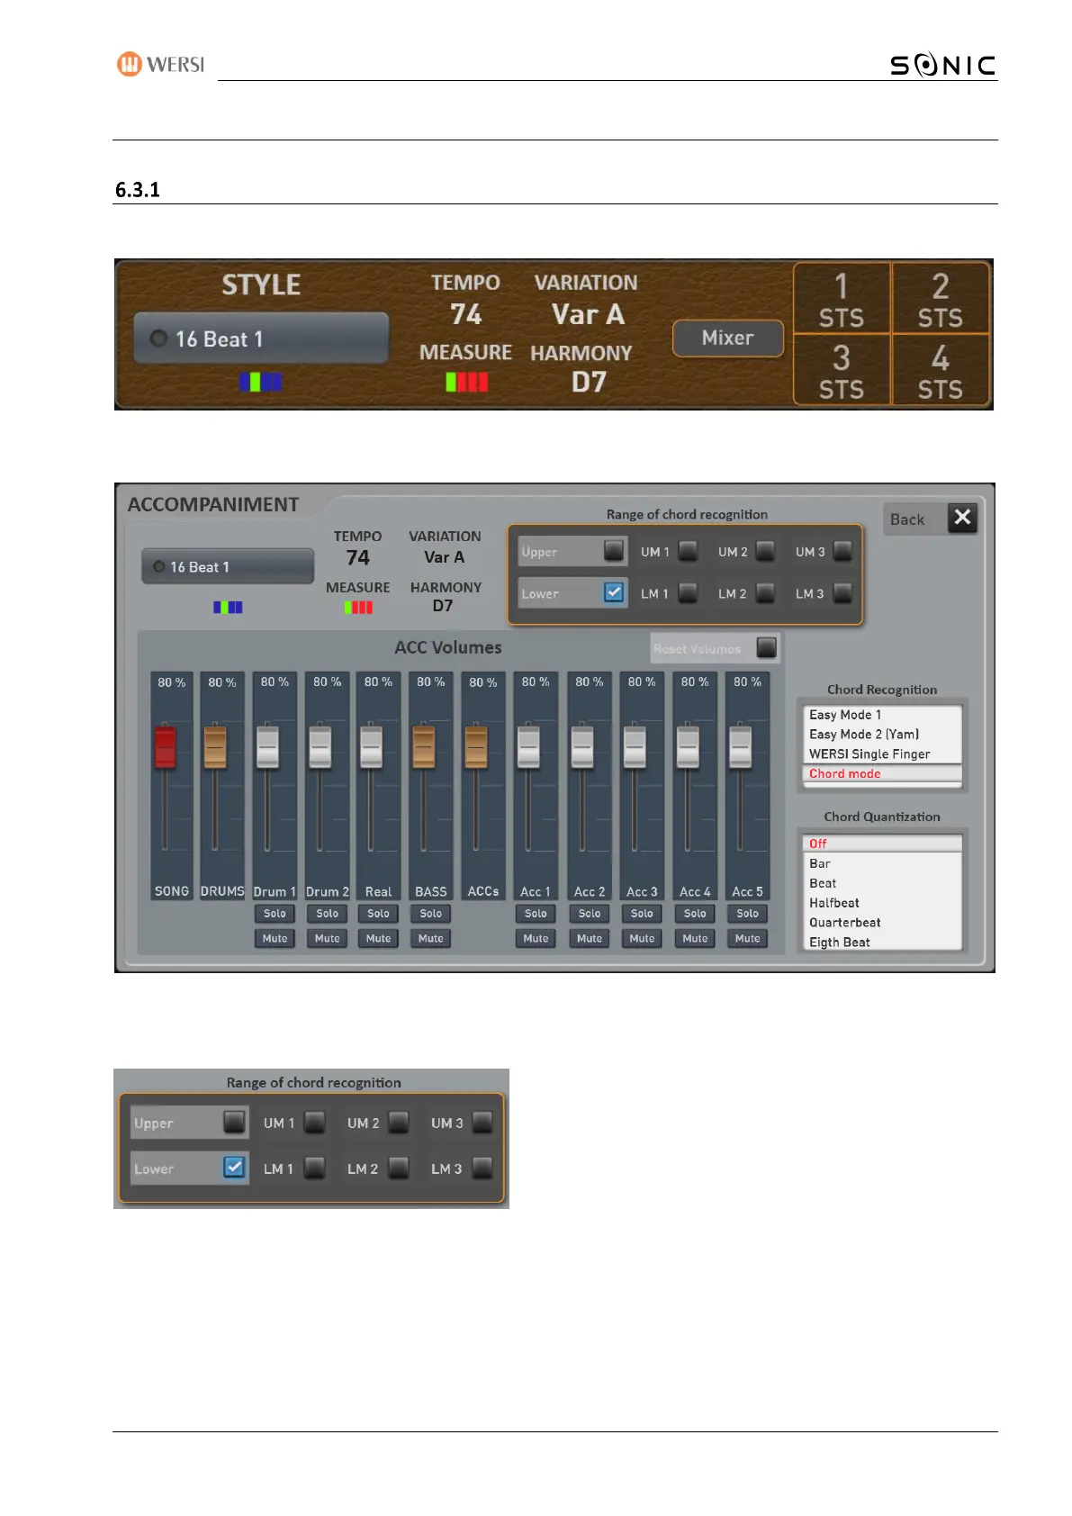Mute the BASS channel
This screenshot has height=1516, width=1072.
430,938
